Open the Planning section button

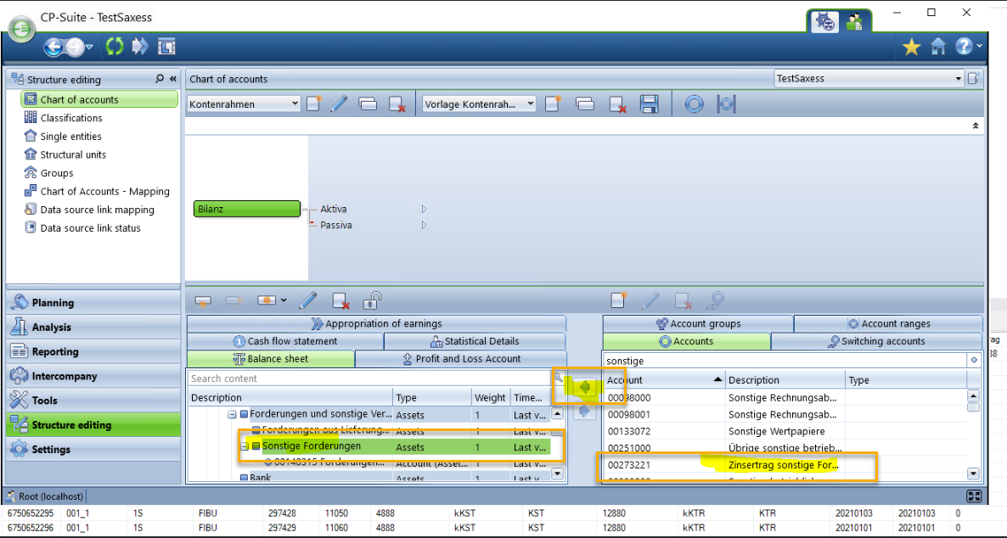(53, 303)
